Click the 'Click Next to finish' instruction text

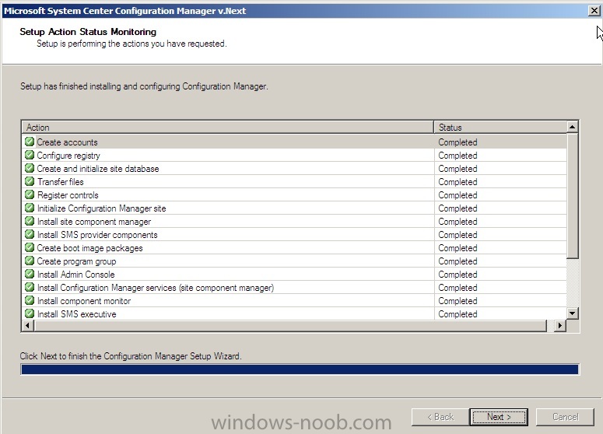coord(131,356)
